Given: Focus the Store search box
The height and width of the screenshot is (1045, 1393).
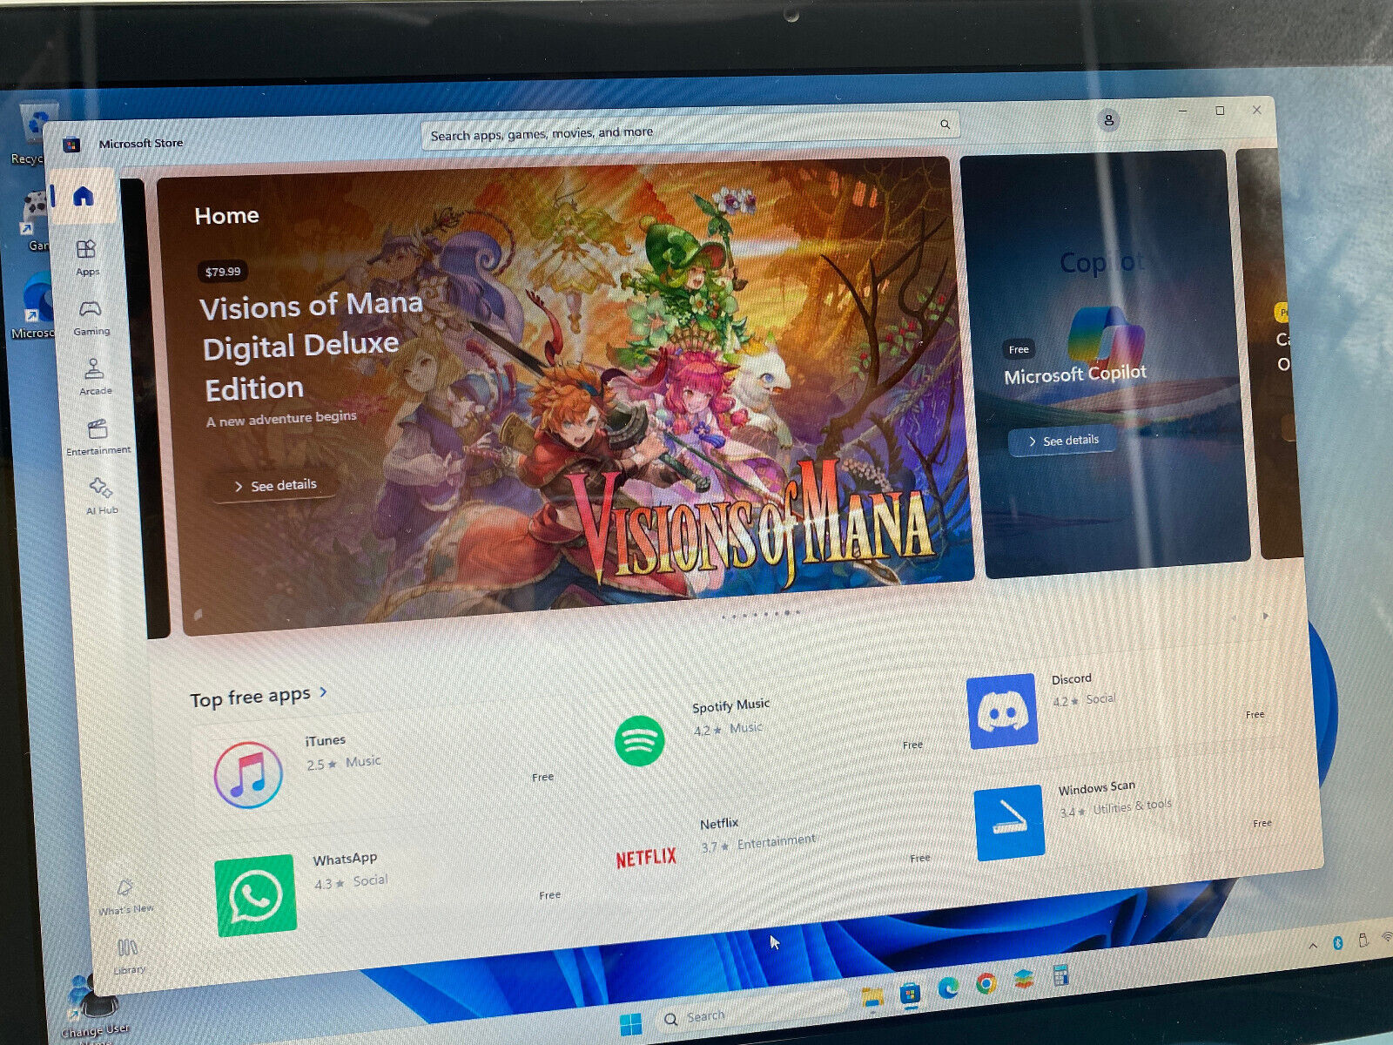Looking at the screenshot, I should point(690,130).
